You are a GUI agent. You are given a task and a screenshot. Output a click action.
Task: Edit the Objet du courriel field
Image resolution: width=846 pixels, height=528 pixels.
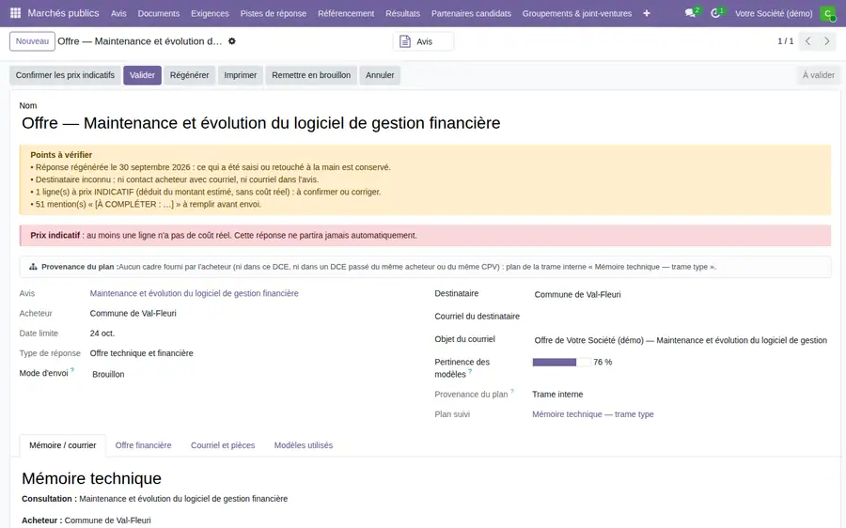[681, 340]
